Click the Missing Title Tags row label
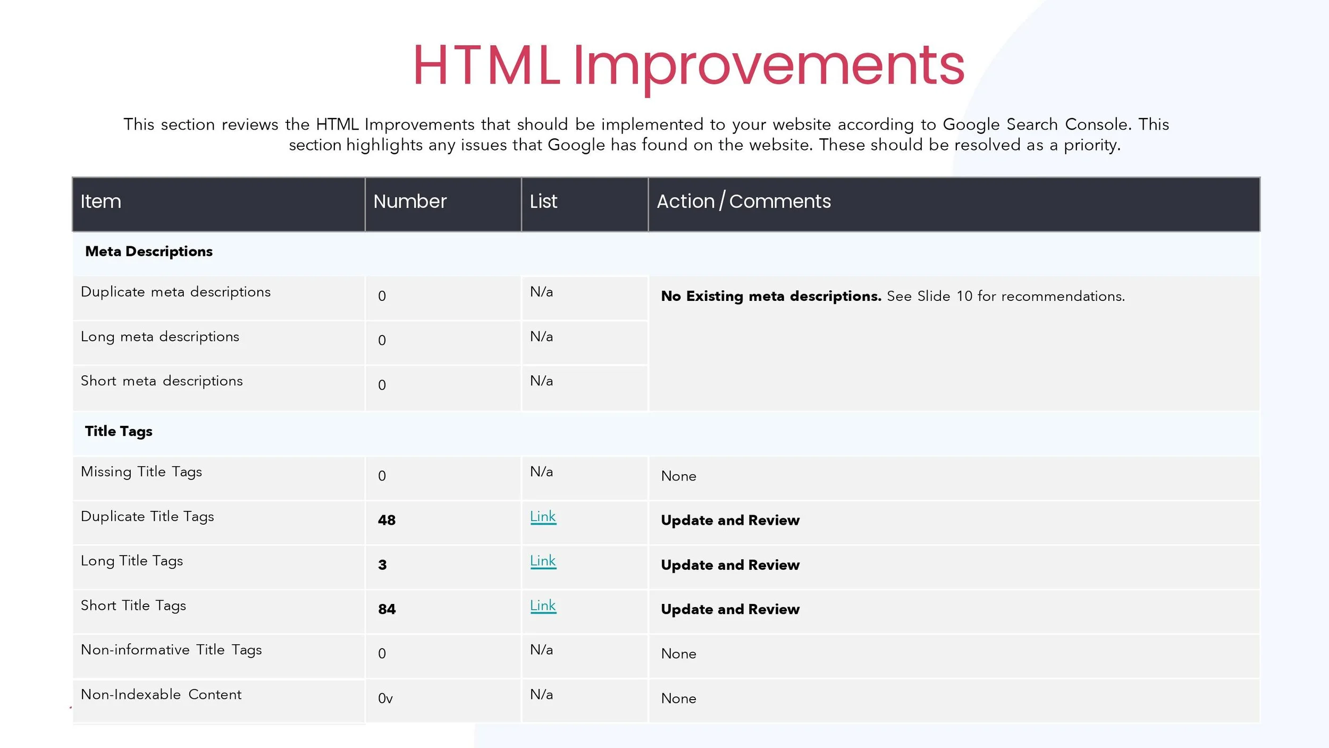 tap(141, 472)
